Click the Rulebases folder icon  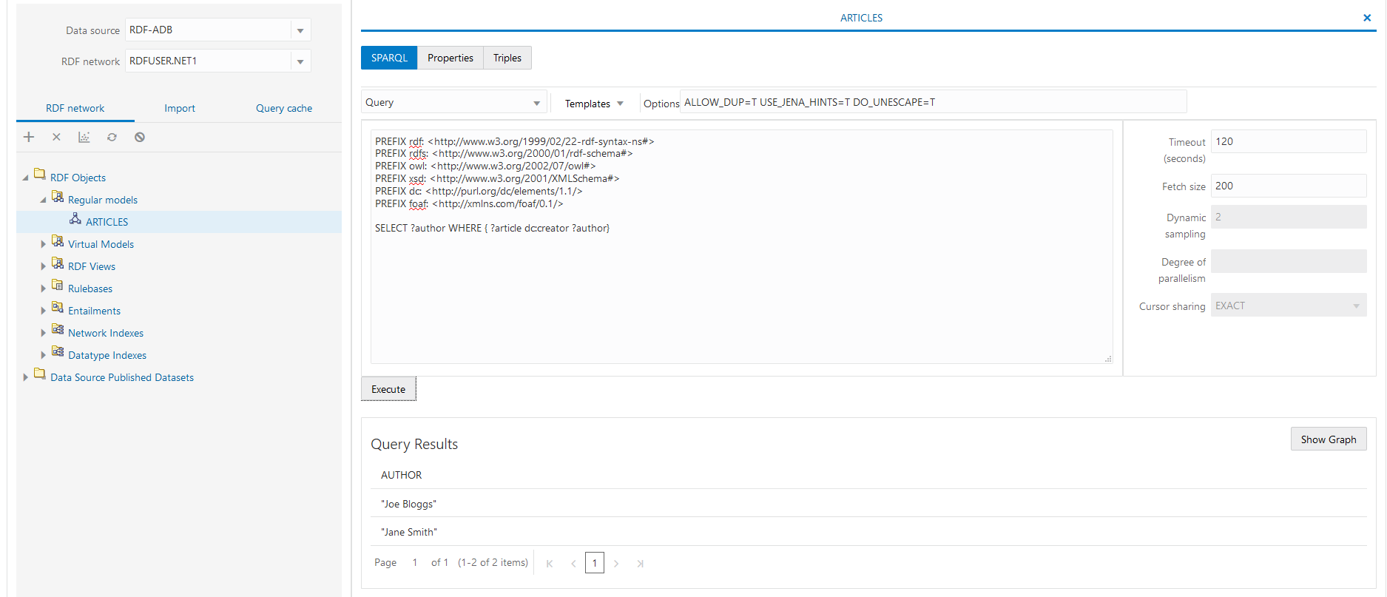coord(58,285)
